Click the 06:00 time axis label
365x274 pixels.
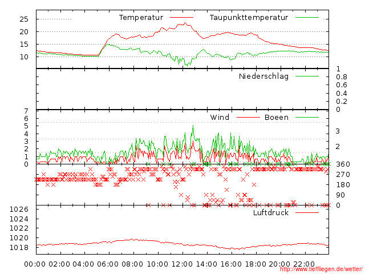(x=108, y=264)
